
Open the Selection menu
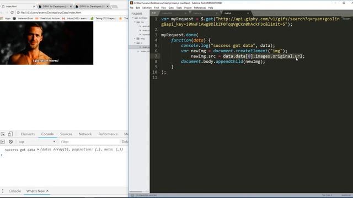pyautogui.click(x=147, y=8)
